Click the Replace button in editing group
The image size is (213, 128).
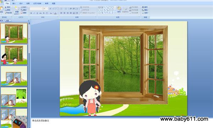coord(145,10)
